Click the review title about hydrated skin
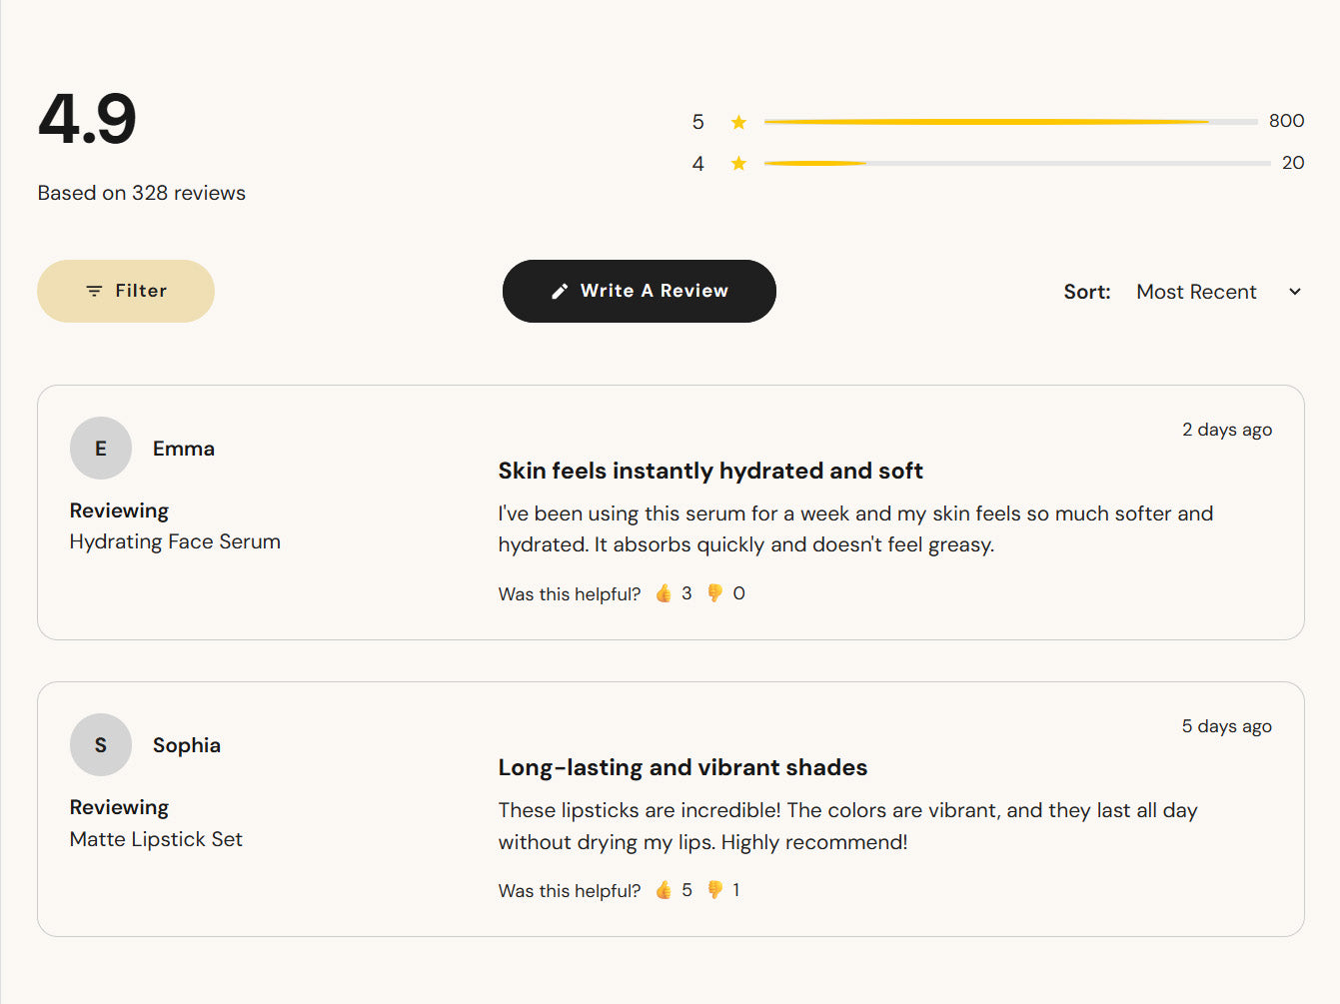Viewport: 1340px width, 1004px height. click(x=709, y=471)
